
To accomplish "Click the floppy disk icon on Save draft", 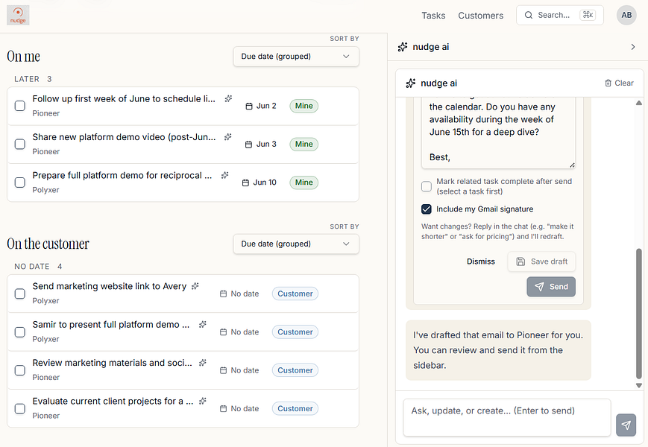I will point(520,261).
